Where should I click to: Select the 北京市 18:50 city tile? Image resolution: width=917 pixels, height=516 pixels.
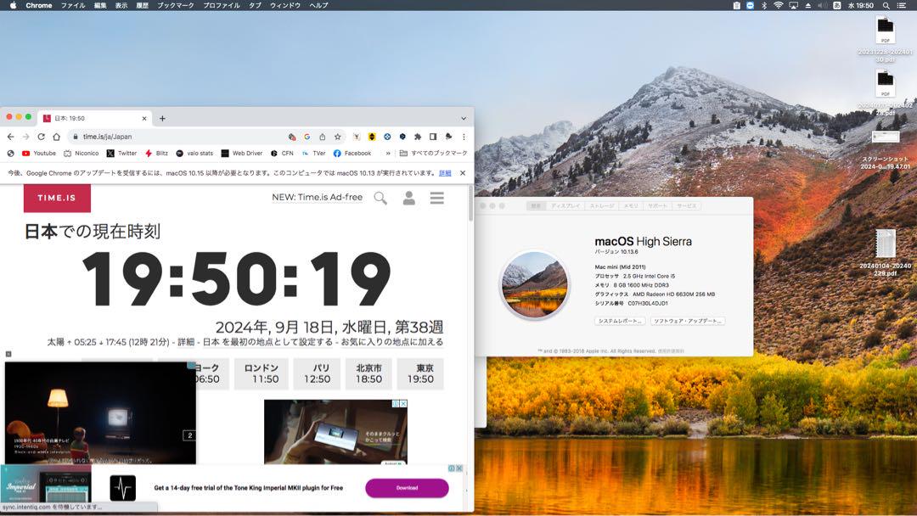[369, 373]
